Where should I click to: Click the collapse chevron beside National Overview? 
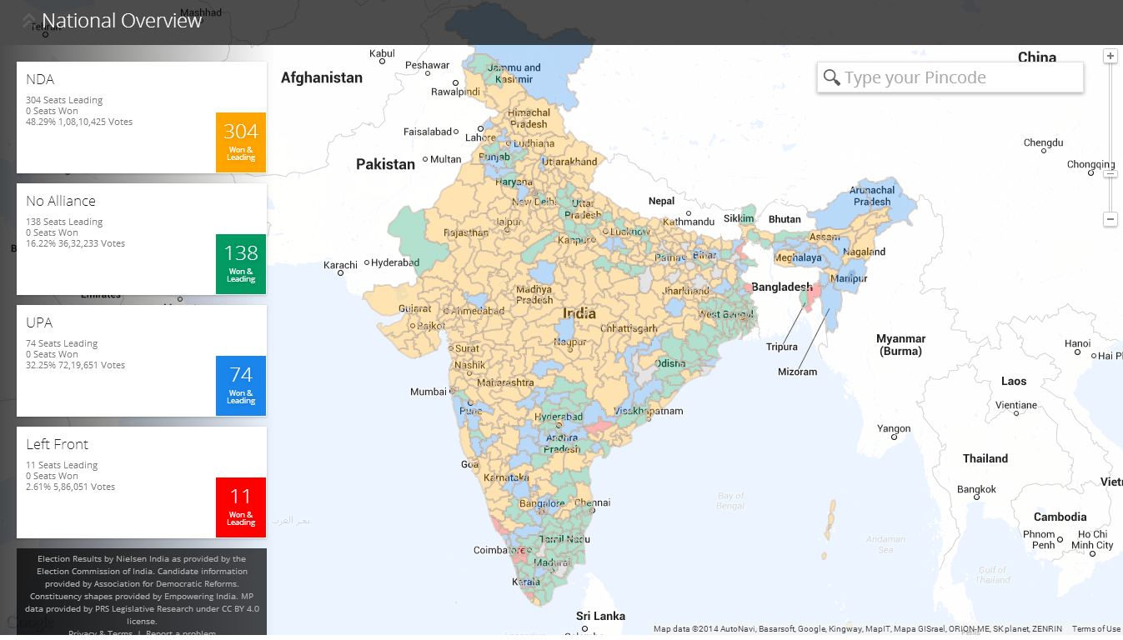(29, 22)
